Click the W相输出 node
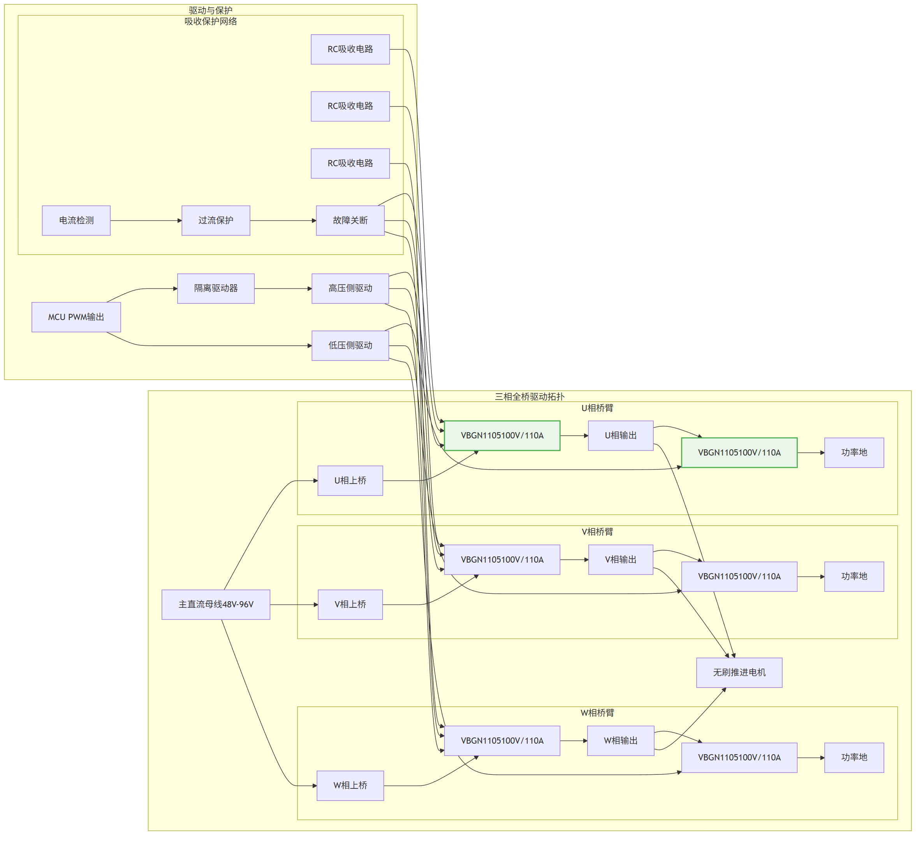 [621, 741]
